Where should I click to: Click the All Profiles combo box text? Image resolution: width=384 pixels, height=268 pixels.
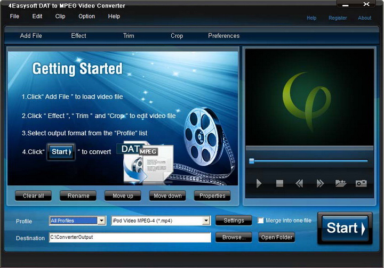(73, 221)
